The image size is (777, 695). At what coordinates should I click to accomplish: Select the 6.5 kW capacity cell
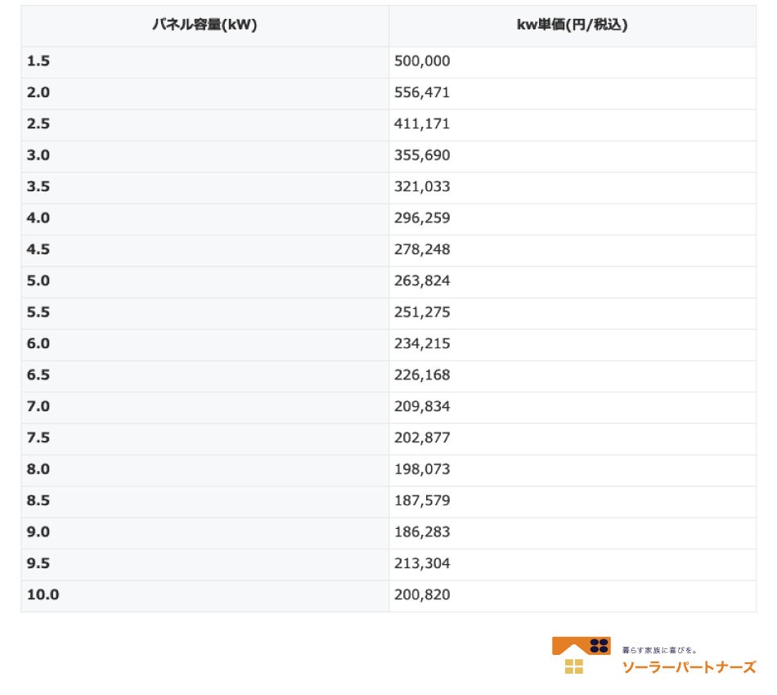coord(38,375)
